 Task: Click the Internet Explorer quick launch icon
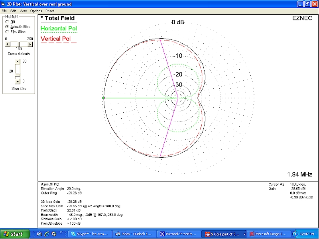pyautogui.click(x=47, y=234)
